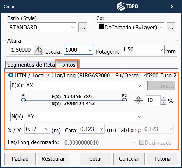Open the N(Y): #Y format dropdown
This screenshot has width=182, height=168.
coord(77,117)
